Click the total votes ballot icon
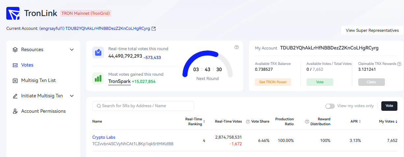This screenshot has width=404, height=157. (98, 52)
